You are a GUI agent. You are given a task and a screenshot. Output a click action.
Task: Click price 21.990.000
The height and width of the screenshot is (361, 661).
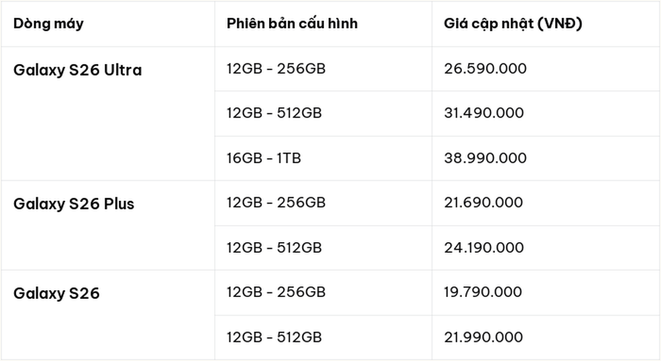(x=484, y=337)
